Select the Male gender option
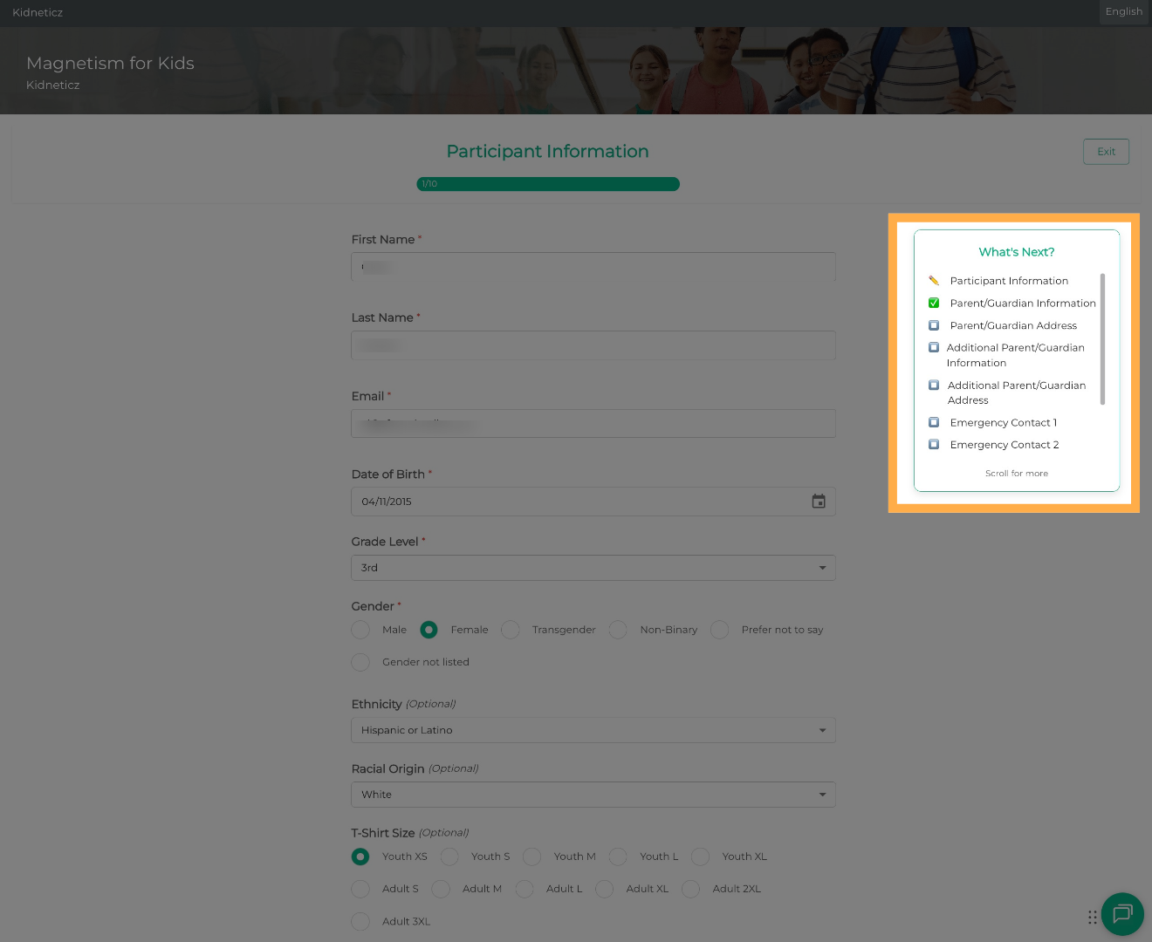The width and height of the screenshot is (1152, 942). coord(360,630)
